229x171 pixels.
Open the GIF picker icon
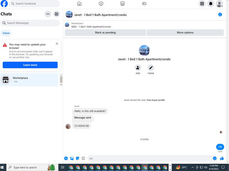83,158
